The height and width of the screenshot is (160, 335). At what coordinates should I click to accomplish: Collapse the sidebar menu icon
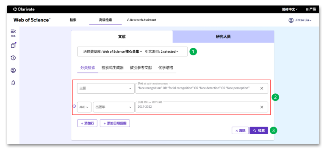(13, 32)
